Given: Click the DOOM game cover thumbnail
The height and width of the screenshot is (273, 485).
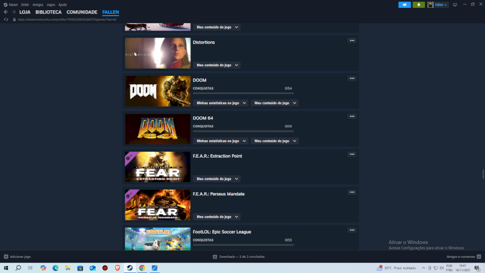Looking at the screenshot, I should pos(158,91).
